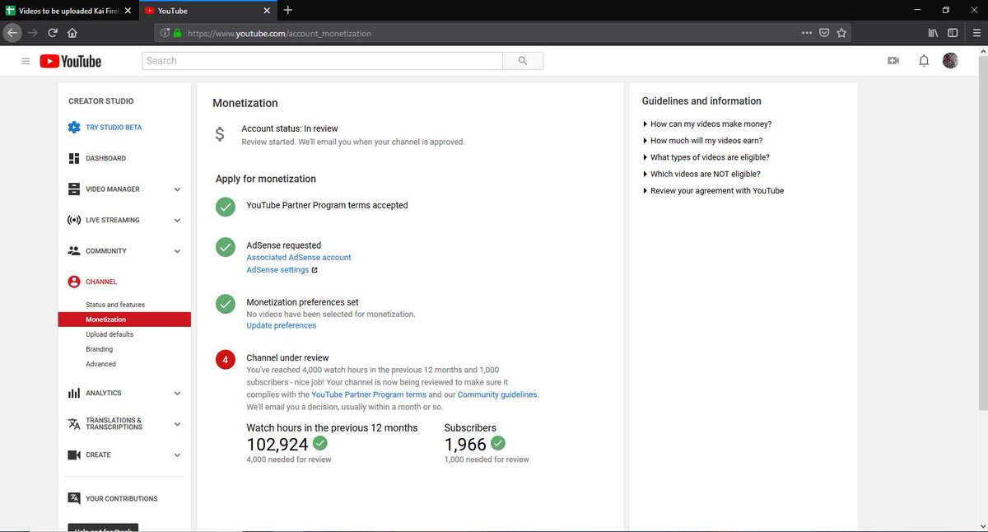Open the Associated AdSense account link
This screenshot has width=988, height=532.
pos(299,258)
